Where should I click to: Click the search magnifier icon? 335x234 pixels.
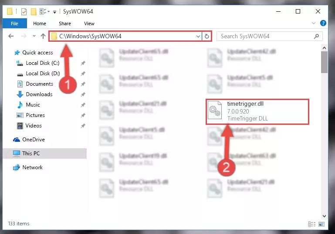316,36
